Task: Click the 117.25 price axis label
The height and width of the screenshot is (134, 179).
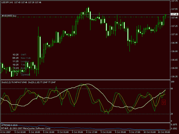Action: click(x=174, y=26)
